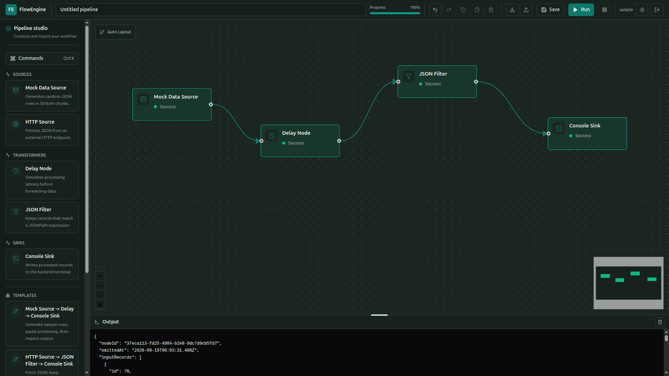Load HTTP Source -> JSON Filter template
669x376 pixels.
coord(42,363)
